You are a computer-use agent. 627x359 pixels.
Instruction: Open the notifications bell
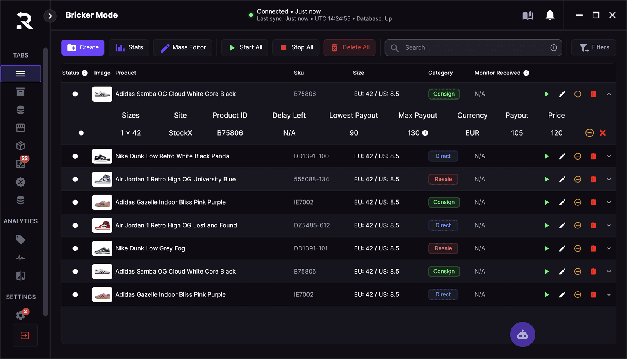tap(550, 15)
